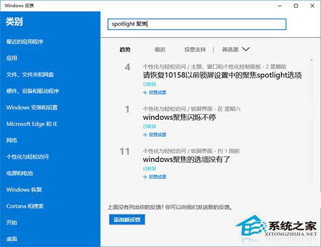
Task: Open 文件、文件夹和网盘 category
Action: pyautogui.click(x=30, y=75)
